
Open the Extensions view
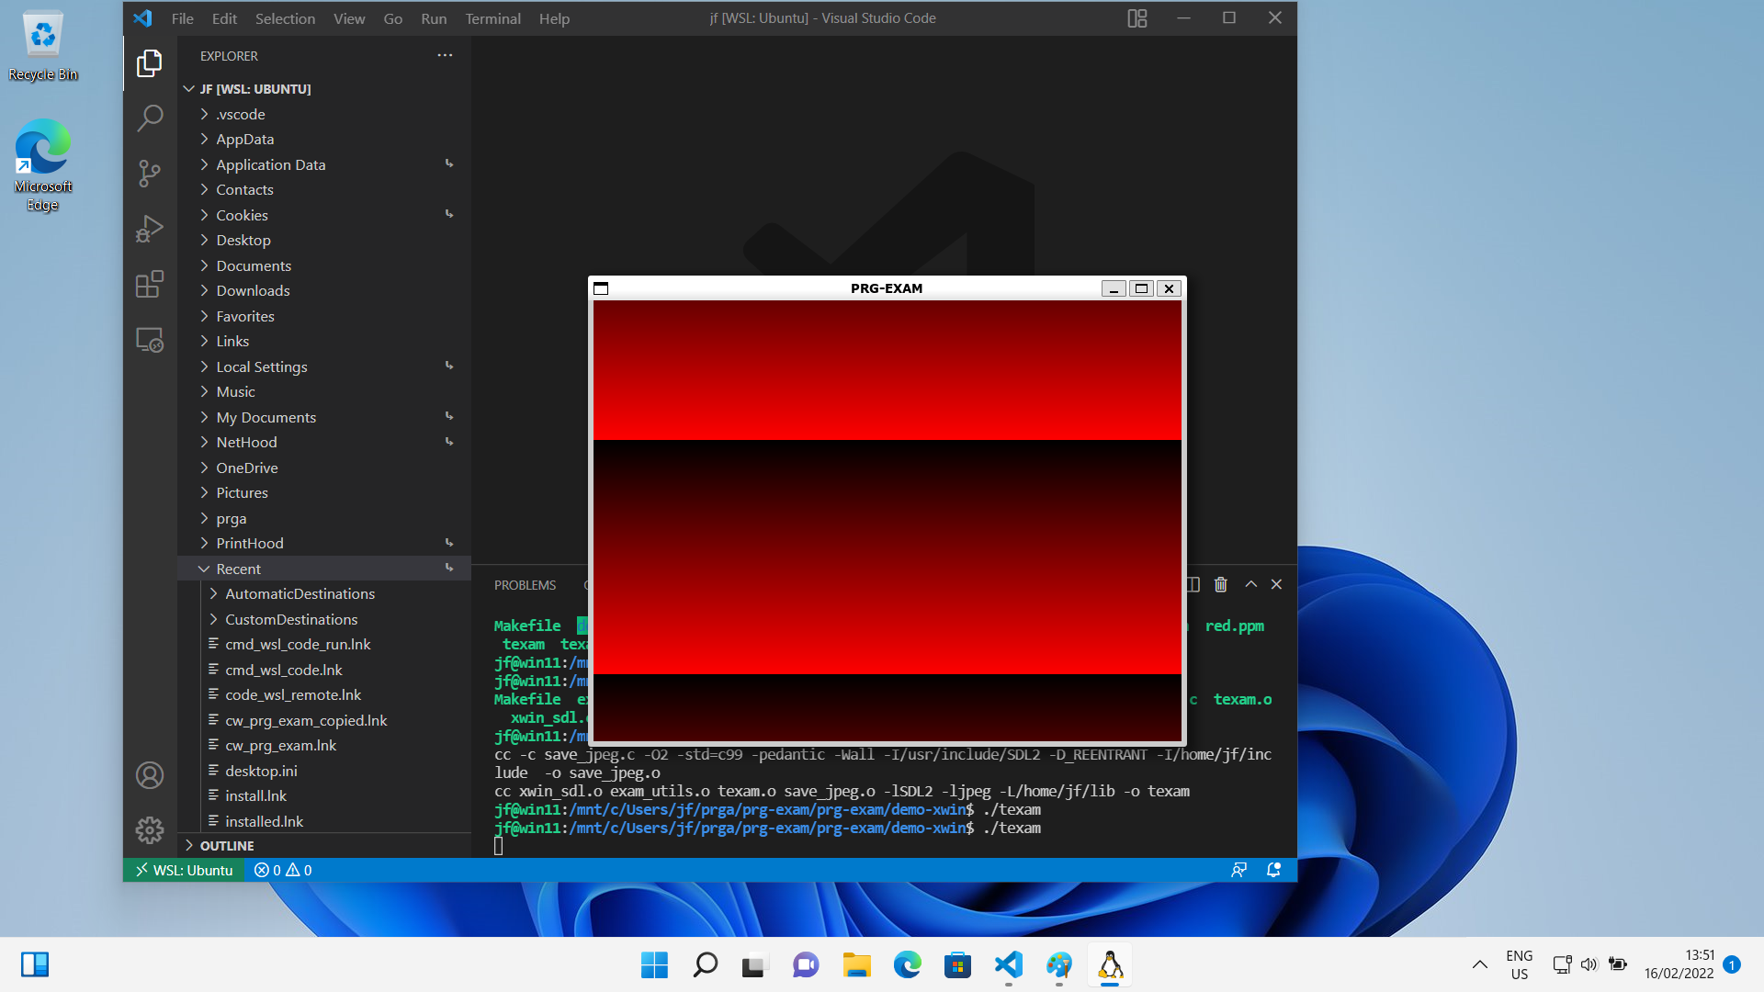(150, 284)
